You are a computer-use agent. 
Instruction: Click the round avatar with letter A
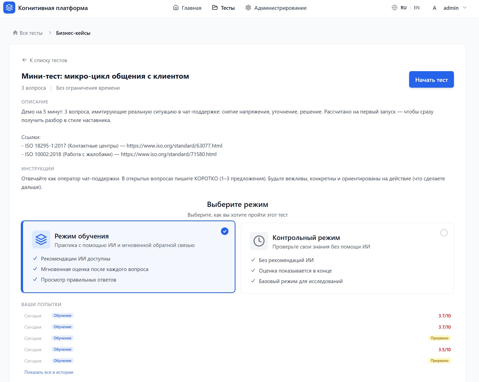[434, 8]
